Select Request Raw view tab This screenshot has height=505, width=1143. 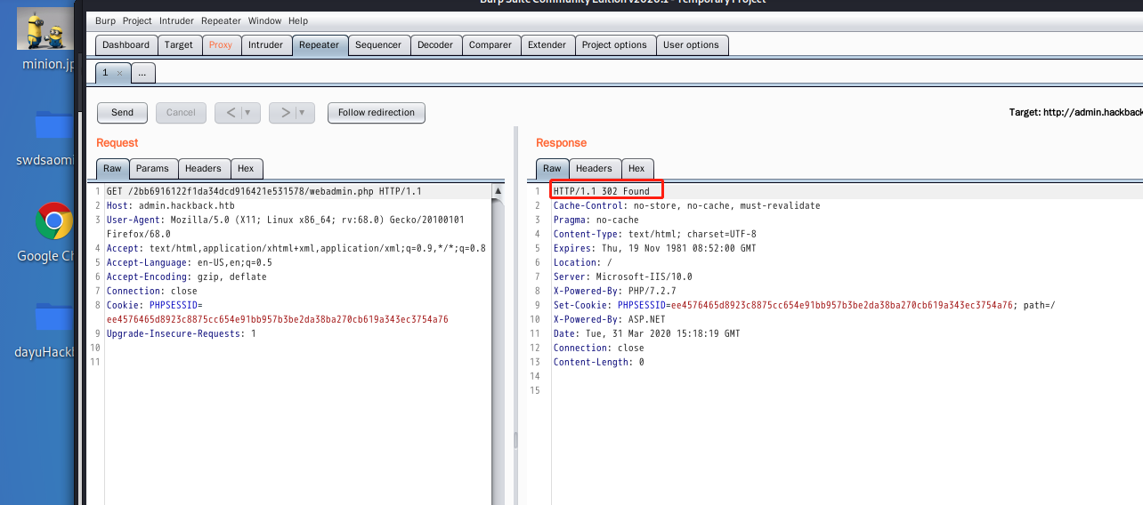[112, 168]
